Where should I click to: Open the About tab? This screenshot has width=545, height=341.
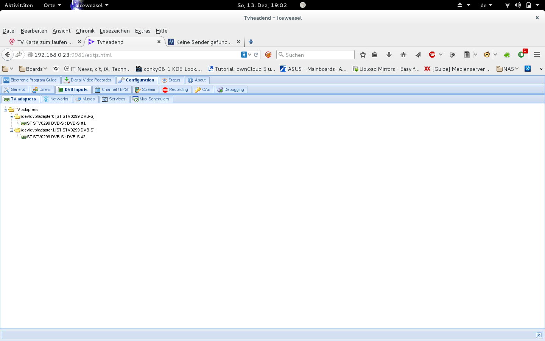click(x=197, y=80)
